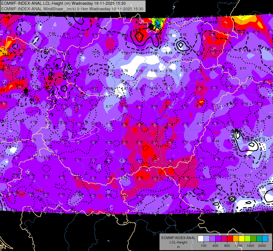Viewport: 273px width, 251px height.
Task: Click the legend tick label '1600'
Action: [250, 246]
